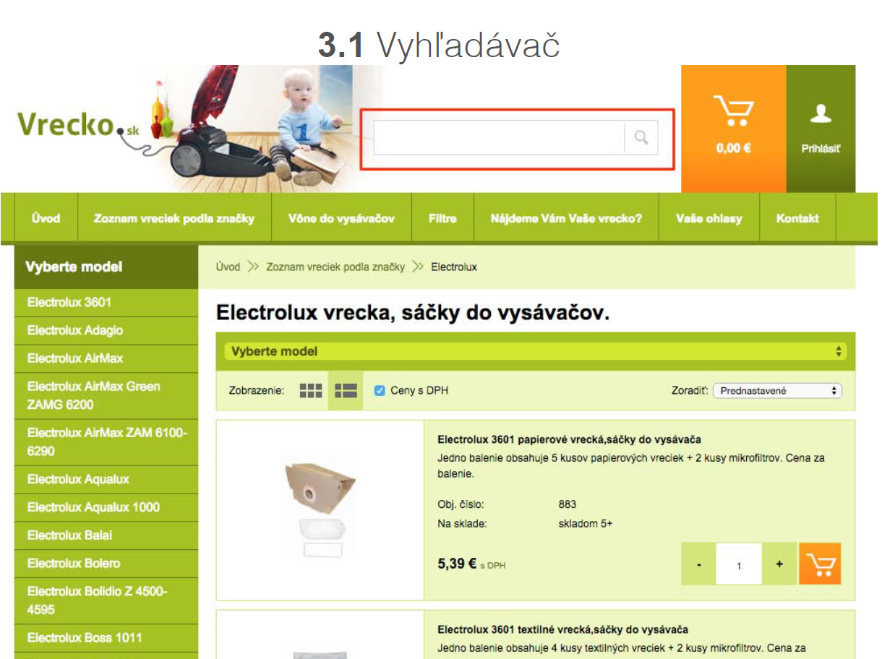Screen dimensions: 882x659
Task: Switch to list view display icon
Action: pos(346,391)
